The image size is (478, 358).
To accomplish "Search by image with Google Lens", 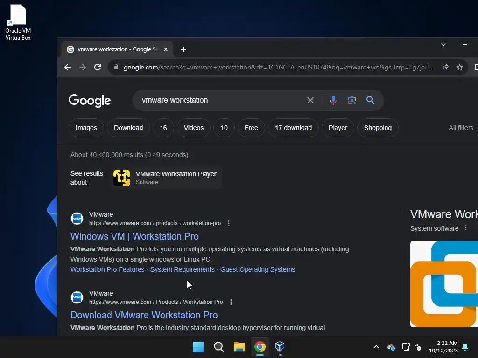I will pos(352,100).
